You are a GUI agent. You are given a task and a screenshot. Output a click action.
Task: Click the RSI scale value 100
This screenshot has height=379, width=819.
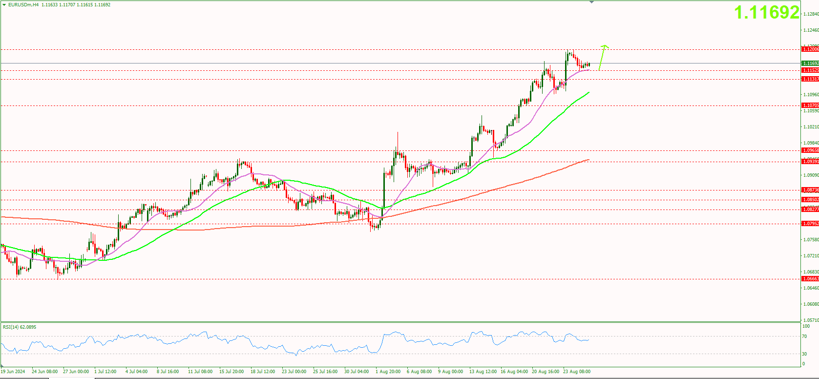pyautogui.click(x=806, y=326)
